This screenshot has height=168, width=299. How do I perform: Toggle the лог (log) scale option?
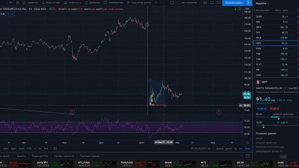pyautogui.click(x=241, y=148)
